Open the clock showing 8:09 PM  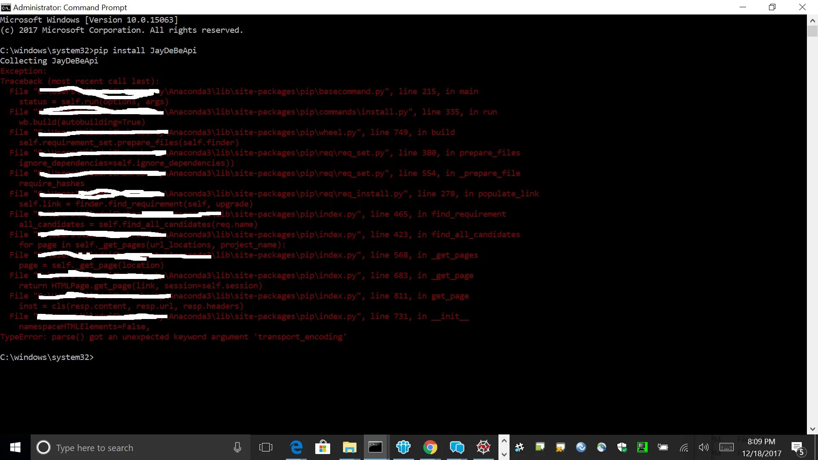(761, 447)
